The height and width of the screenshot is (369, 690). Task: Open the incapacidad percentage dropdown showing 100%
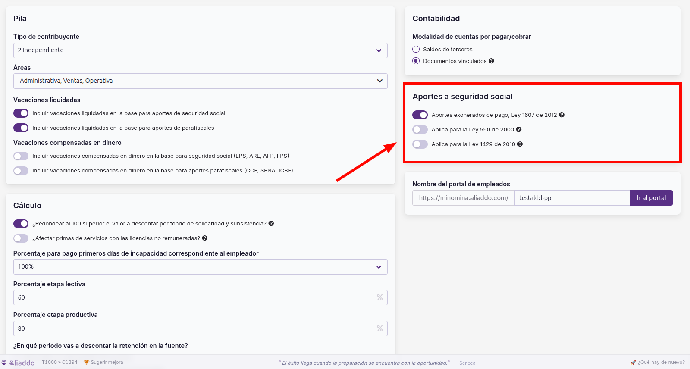(x=201, y=267)
